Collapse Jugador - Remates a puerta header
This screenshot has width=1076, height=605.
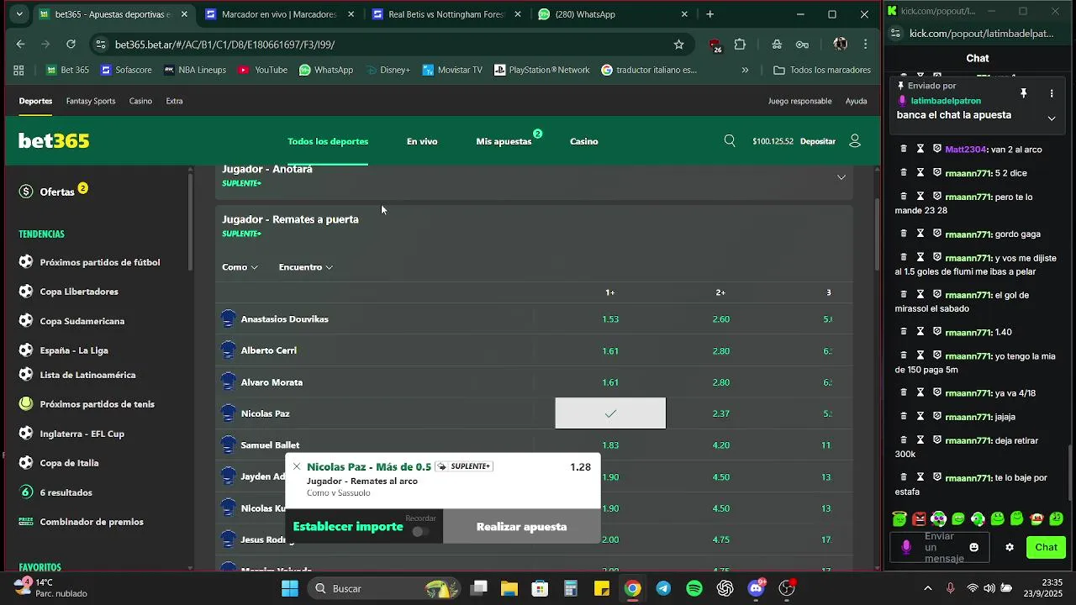534,225
